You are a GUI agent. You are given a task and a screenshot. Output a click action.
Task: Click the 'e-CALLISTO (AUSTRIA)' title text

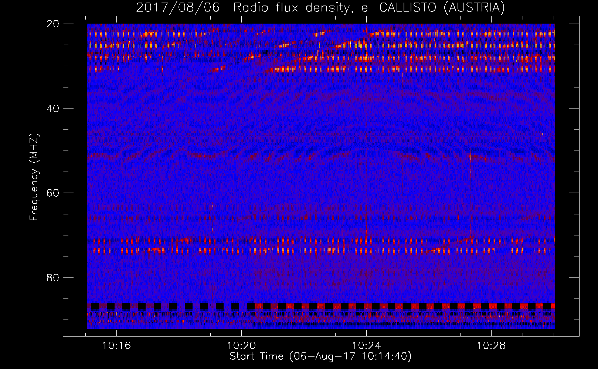click(x=433, y=7)
